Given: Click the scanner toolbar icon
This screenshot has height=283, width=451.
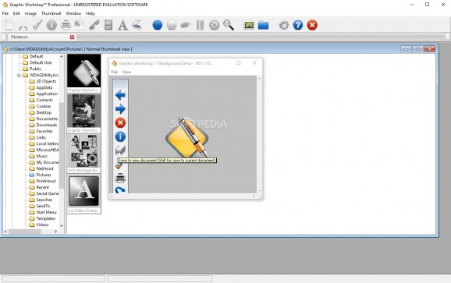Looking at the screenshot, I should tap(137, 25).
